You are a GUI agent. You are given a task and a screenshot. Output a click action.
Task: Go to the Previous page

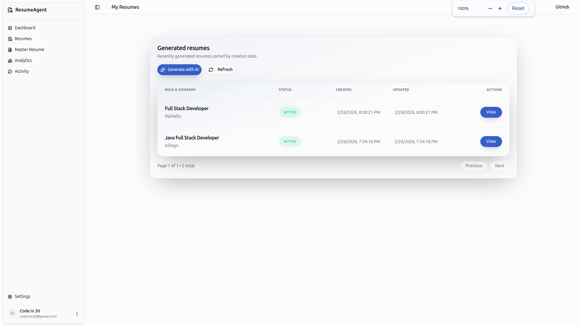pos(474,166)
